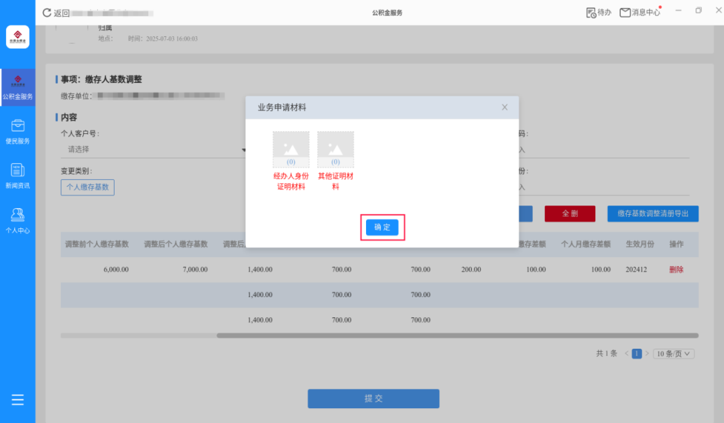Restore the application window size
This screenshot has height=423, width=724.
point(699,10)
